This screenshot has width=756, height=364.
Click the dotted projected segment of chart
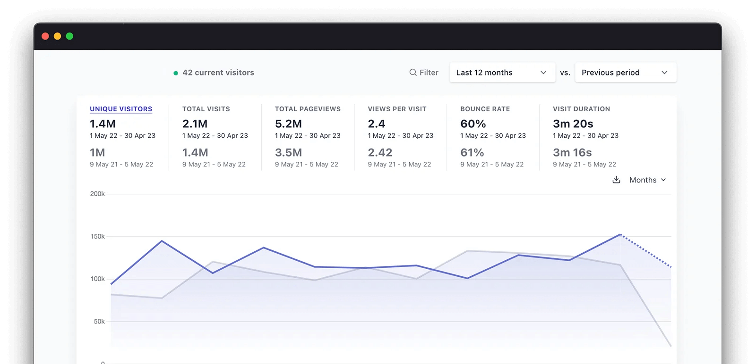pos(645,250)
